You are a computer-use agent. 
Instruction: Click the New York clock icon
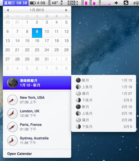click(12, 100)
